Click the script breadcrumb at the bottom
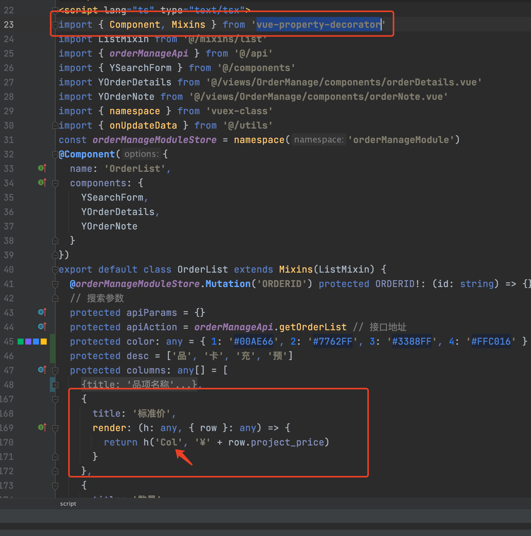531x536 pixels. coord(68,504)
